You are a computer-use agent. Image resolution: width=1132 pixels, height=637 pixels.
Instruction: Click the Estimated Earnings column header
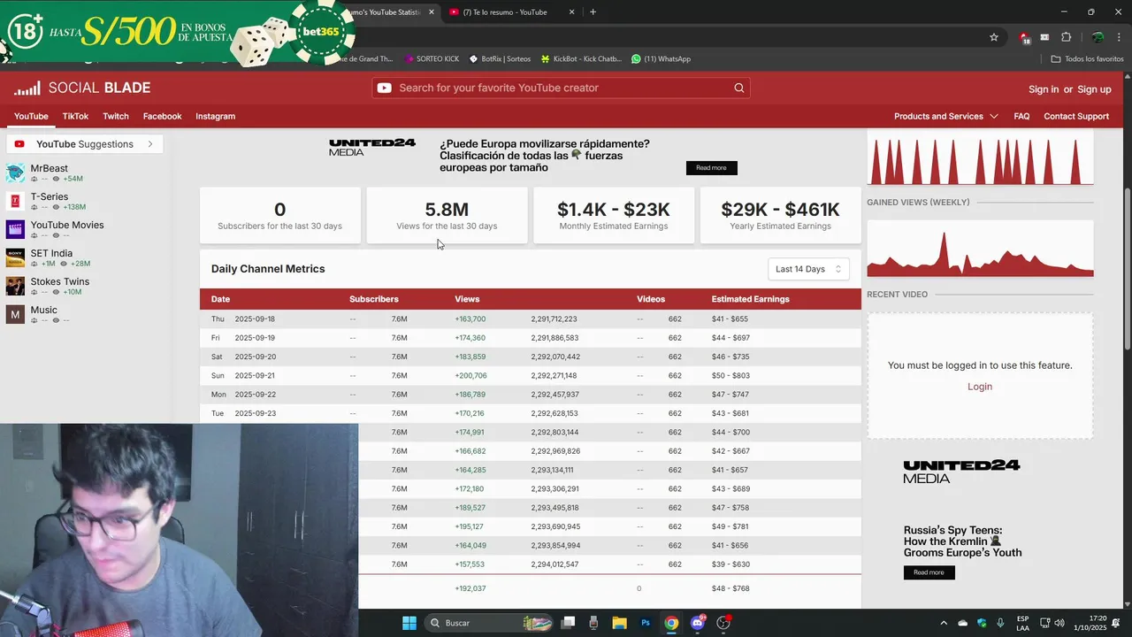(750, 299)
